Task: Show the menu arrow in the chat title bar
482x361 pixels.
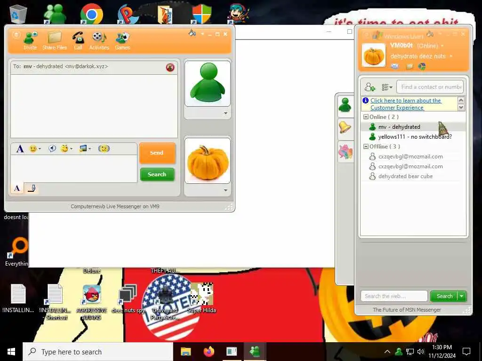Action: 202,34
